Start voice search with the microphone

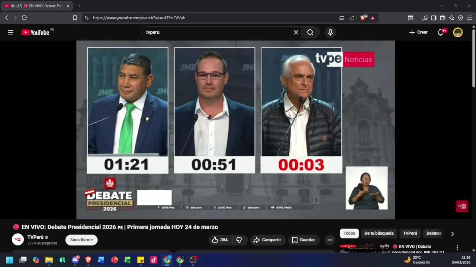pos(330,32)
